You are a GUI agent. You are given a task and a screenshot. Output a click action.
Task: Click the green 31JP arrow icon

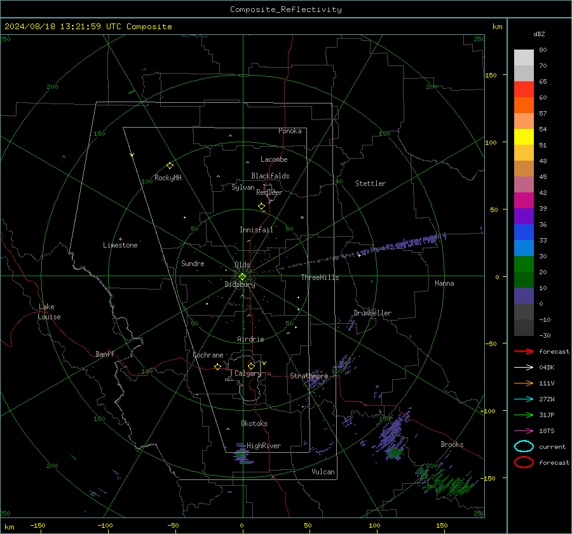click(524, 415)
